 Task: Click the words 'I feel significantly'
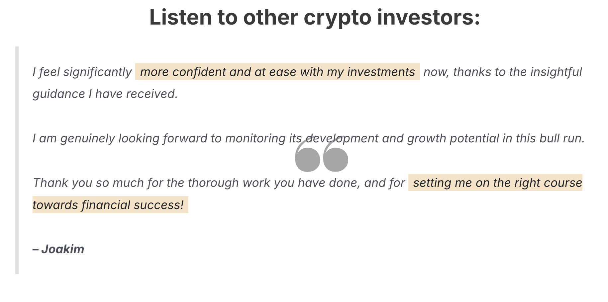point(82,72)
